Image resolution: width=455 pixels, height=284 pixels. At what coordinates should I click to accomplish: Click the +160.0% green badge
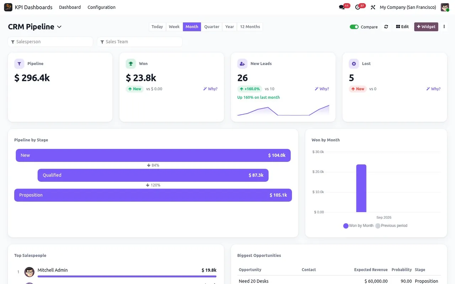tap(250, 89)
